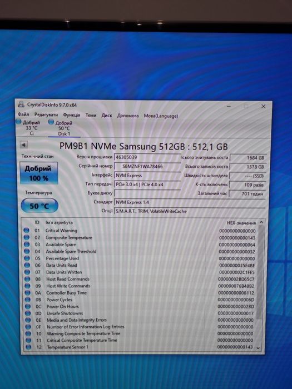Click the status dot for Host Read Commands
Image resolution: width=292 pixels, height=389 pixels.
pyautogui.click(x=27, y=279)
